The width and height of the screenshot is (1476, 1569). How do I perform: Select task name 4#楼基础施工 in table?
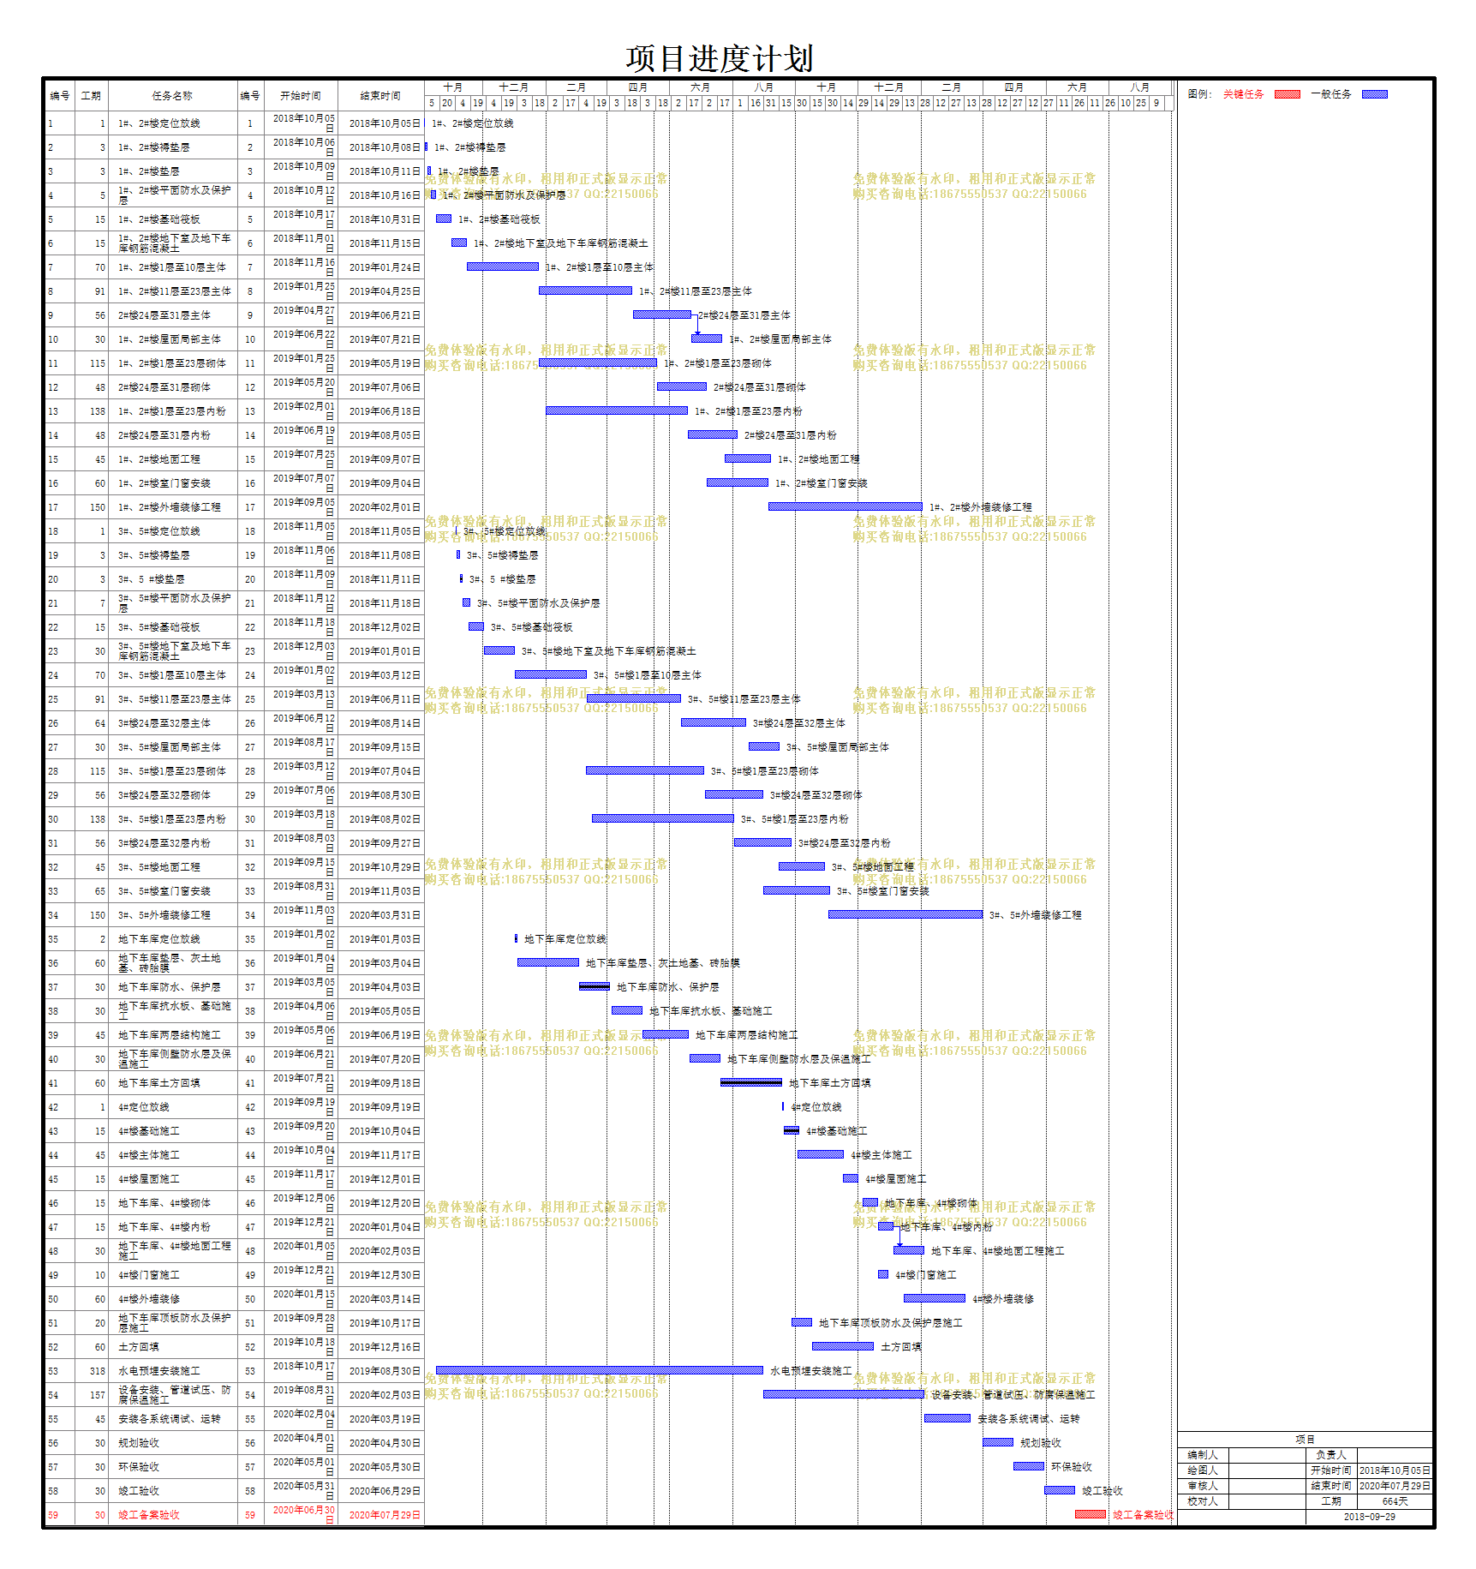(149, 1131)
